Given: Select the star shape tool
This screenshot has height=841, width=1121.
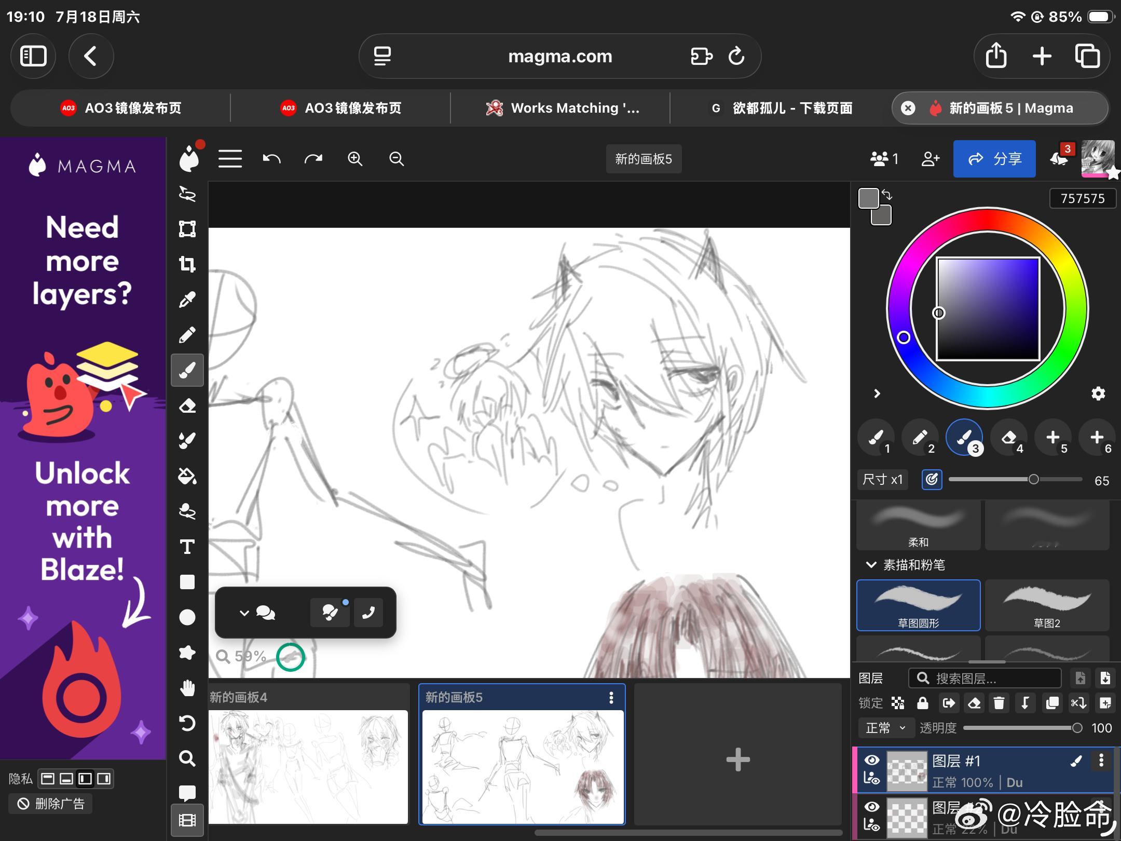Looking at the screenshot, I should [187, 653].
